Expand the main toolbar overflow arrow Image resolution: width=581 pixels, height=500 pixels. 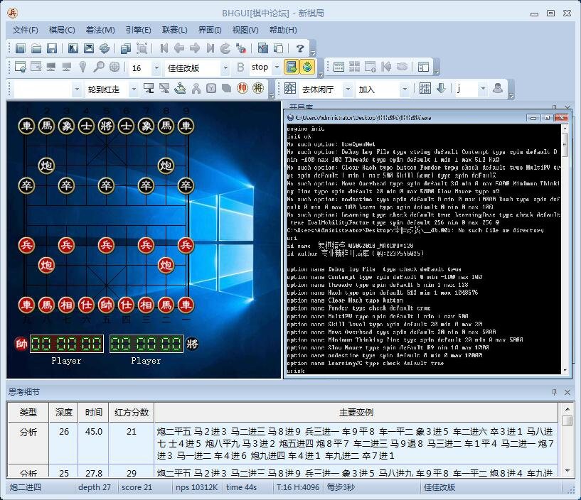pos(313,52)
